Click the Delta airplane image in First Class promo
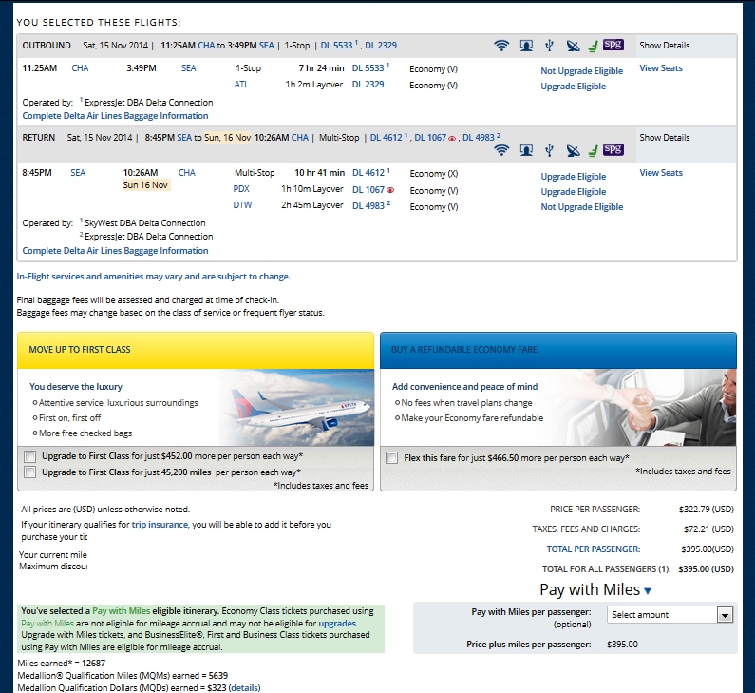 tap(296, 407)
